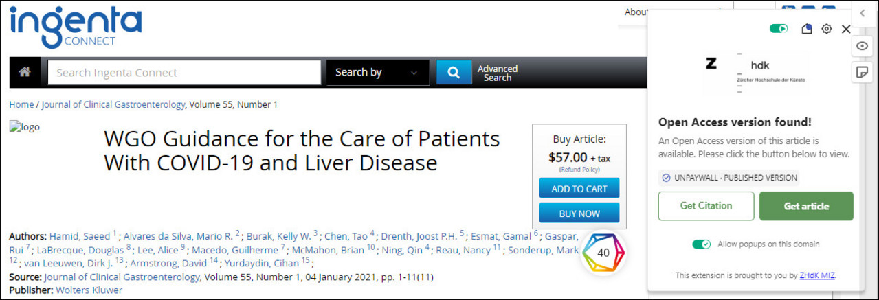Click the Search Ingenta Connect input field
The width and height of the screenshot is (879, 300).
(x=184, y=73)
